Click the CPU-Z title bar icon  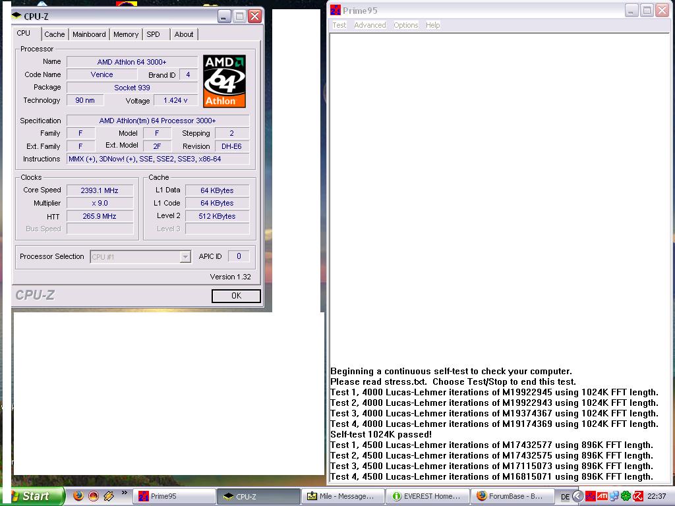tap(16, 16)
